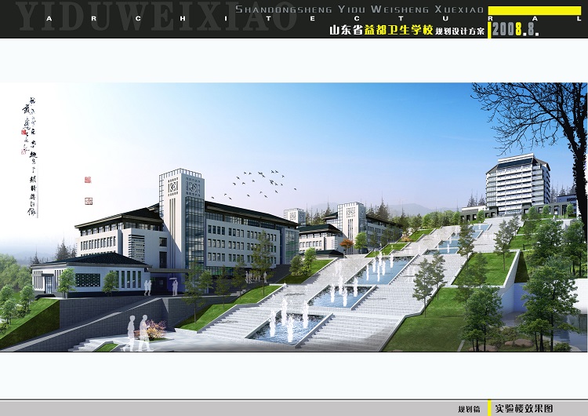Click the small pavilion building at left
Image resolution: width=588 pixels, height=416 pixels.
pos(88,272)
